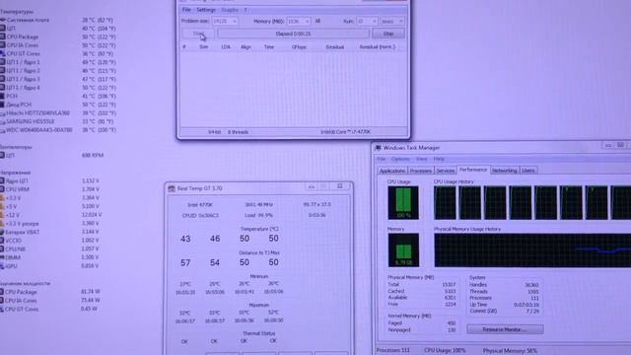This screenshot has height=355, width=631.
Task: Open the Options menu in Task Manager
Action: coord(400,159)
